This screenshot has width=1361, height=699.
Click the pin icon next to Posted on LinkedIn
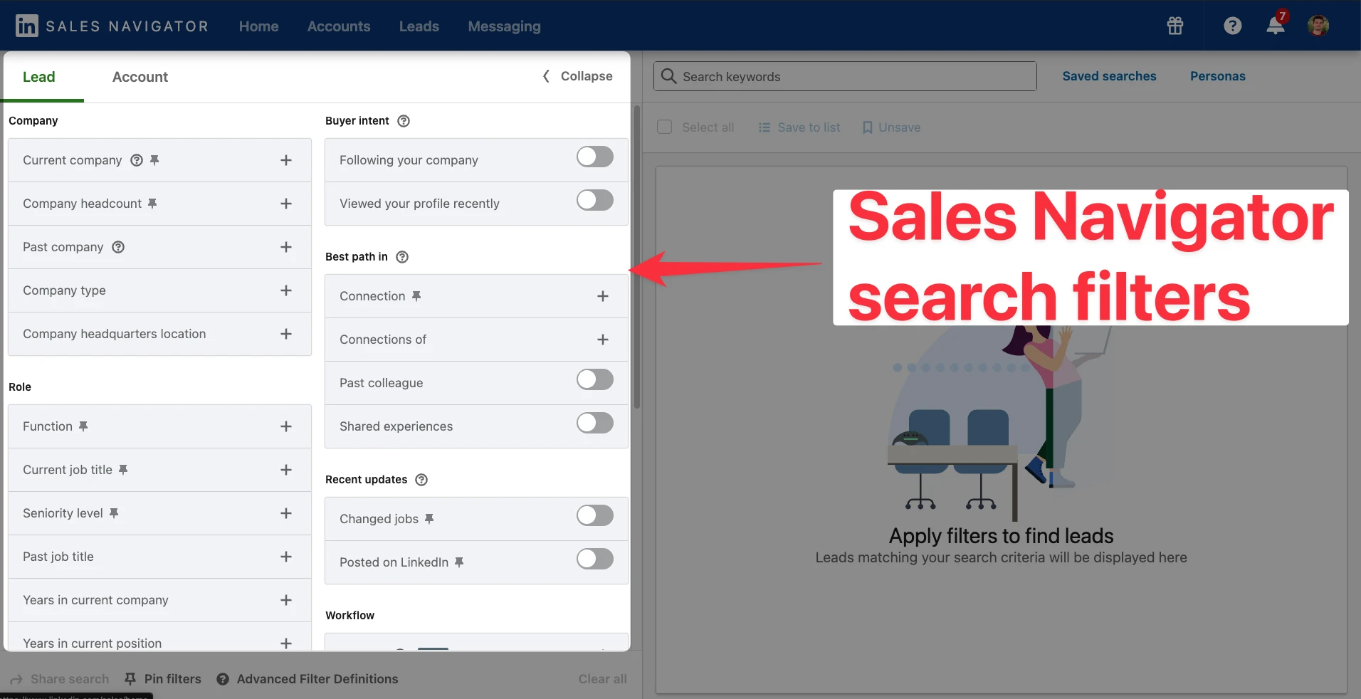459,562
